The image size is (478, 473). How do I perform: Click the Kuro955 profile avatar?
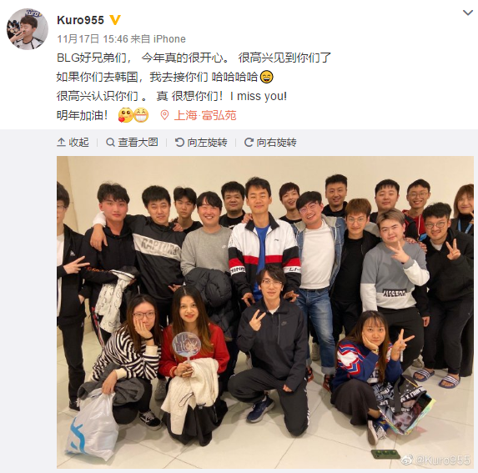click(28, 29)
